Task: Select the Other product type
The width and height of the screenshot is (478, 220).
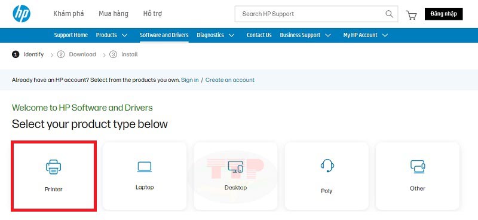Action: [x=417, y=176]
